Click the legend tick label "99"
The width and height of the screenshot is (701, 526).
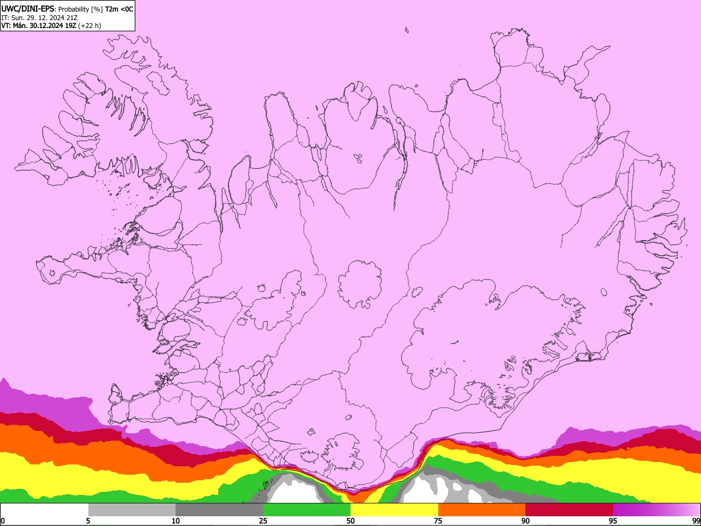pyautogui.click(x=696, y=521)
